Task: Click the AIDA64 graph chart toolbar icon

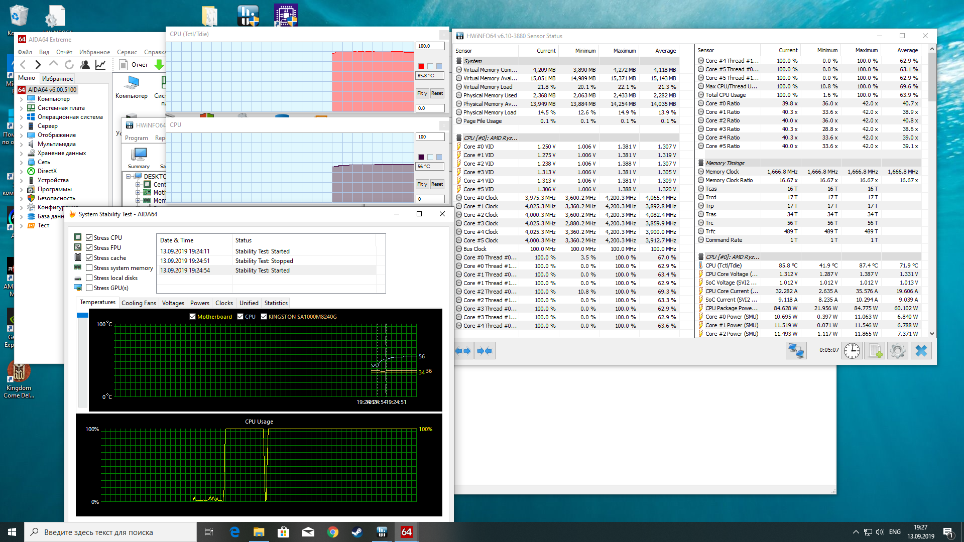Action: pyautogui.click(x=100, y=65)
